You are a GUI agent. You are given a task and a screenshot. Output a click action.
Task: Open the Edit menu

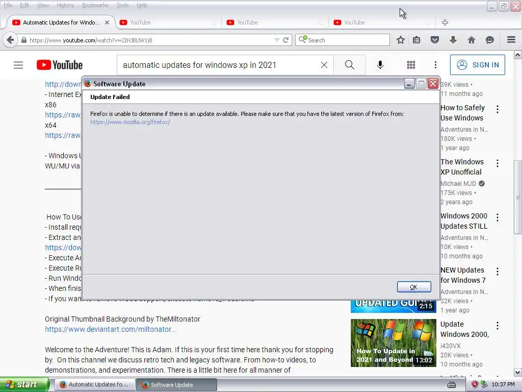(x=24, y=5)
